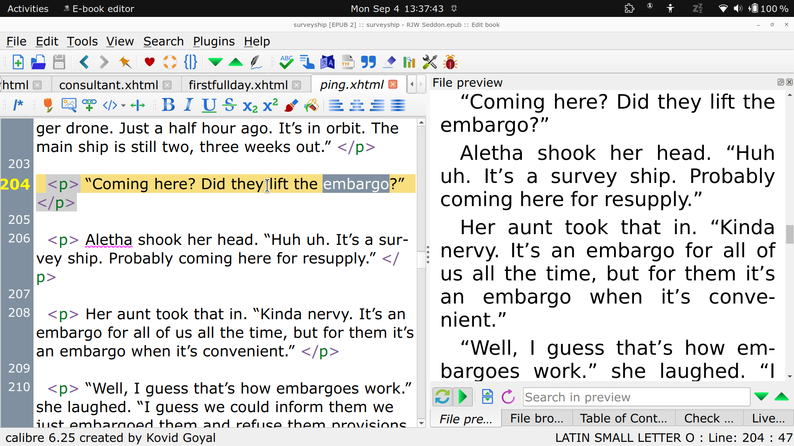794x446 pixels.
Task: Click the spell check ABC icon
Action: click(286, 62)
